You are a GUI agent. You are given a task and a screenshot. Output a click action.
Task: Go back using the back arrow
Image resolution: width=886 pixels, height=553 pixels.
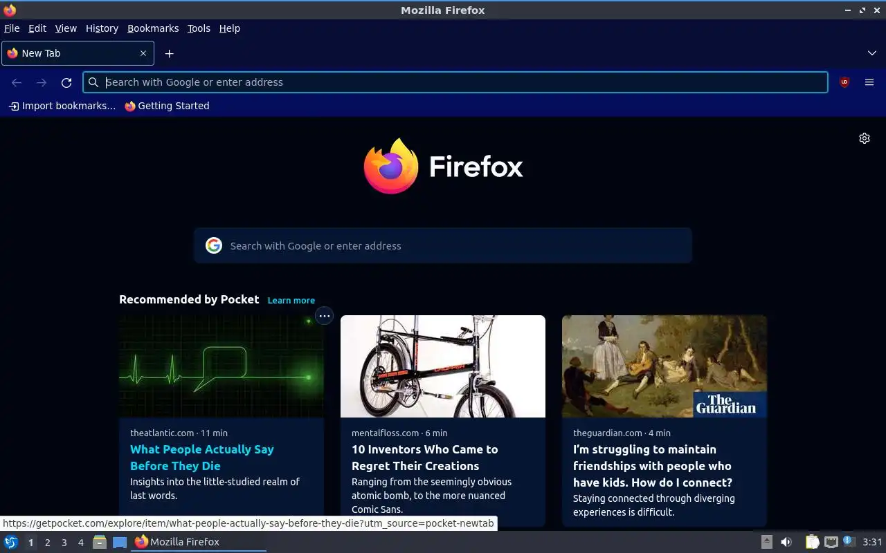click(x=17, y=82)
